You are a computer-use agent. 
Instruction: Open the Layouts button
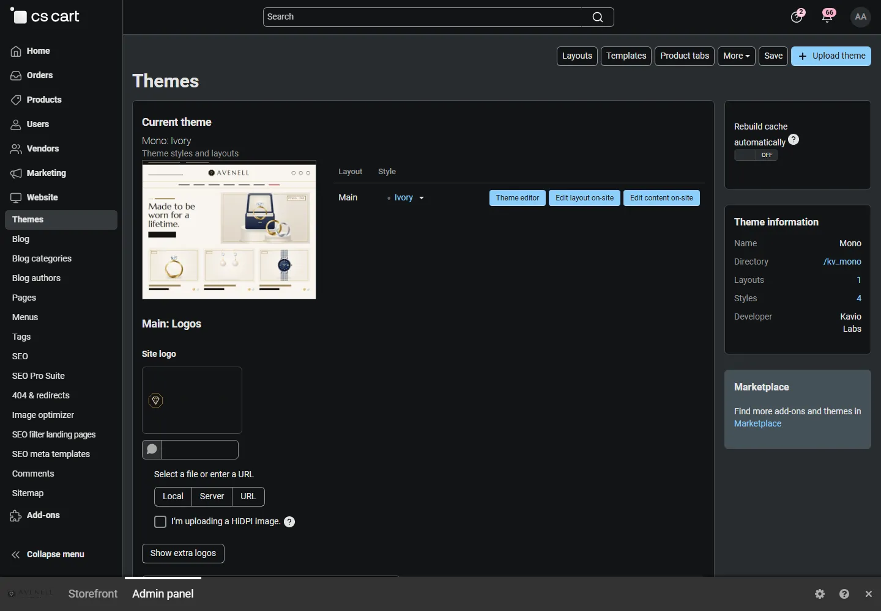[x=577, y=56]
